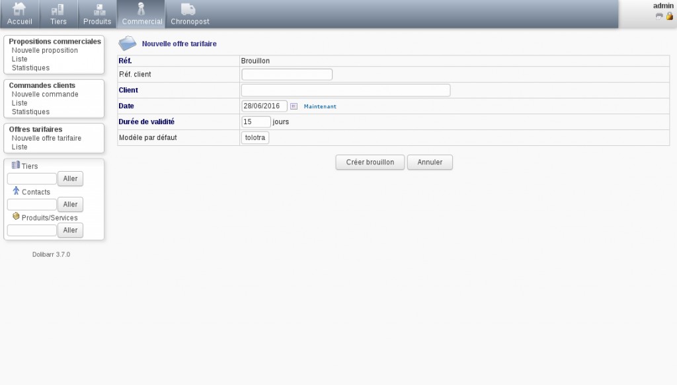This screenshot has width=677, height=385.
Task: Click the padlock logout icon
Action: coord(669,16)
